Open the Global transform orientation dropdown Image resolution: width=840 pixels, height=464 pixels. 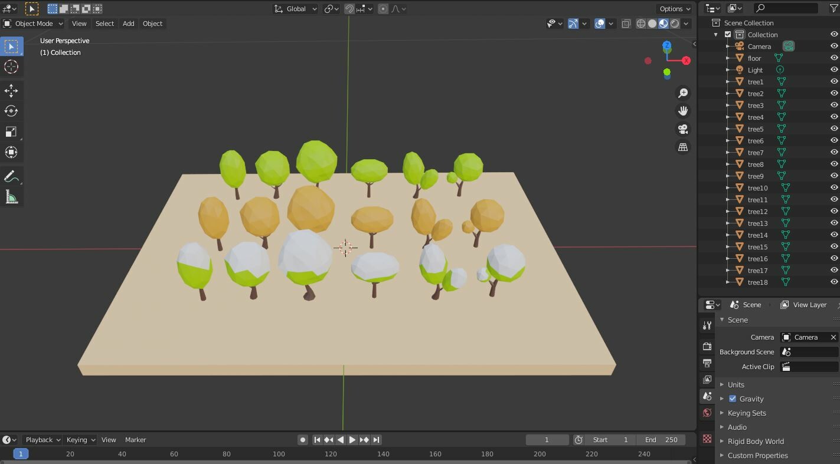coord(295,8)
